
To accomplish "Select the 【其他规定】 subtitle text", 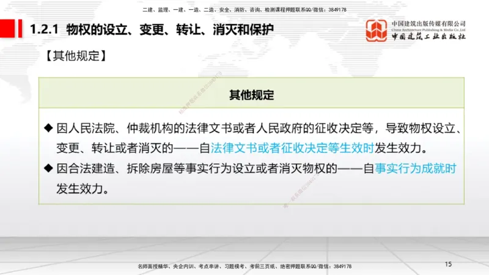I will [76, 56].
